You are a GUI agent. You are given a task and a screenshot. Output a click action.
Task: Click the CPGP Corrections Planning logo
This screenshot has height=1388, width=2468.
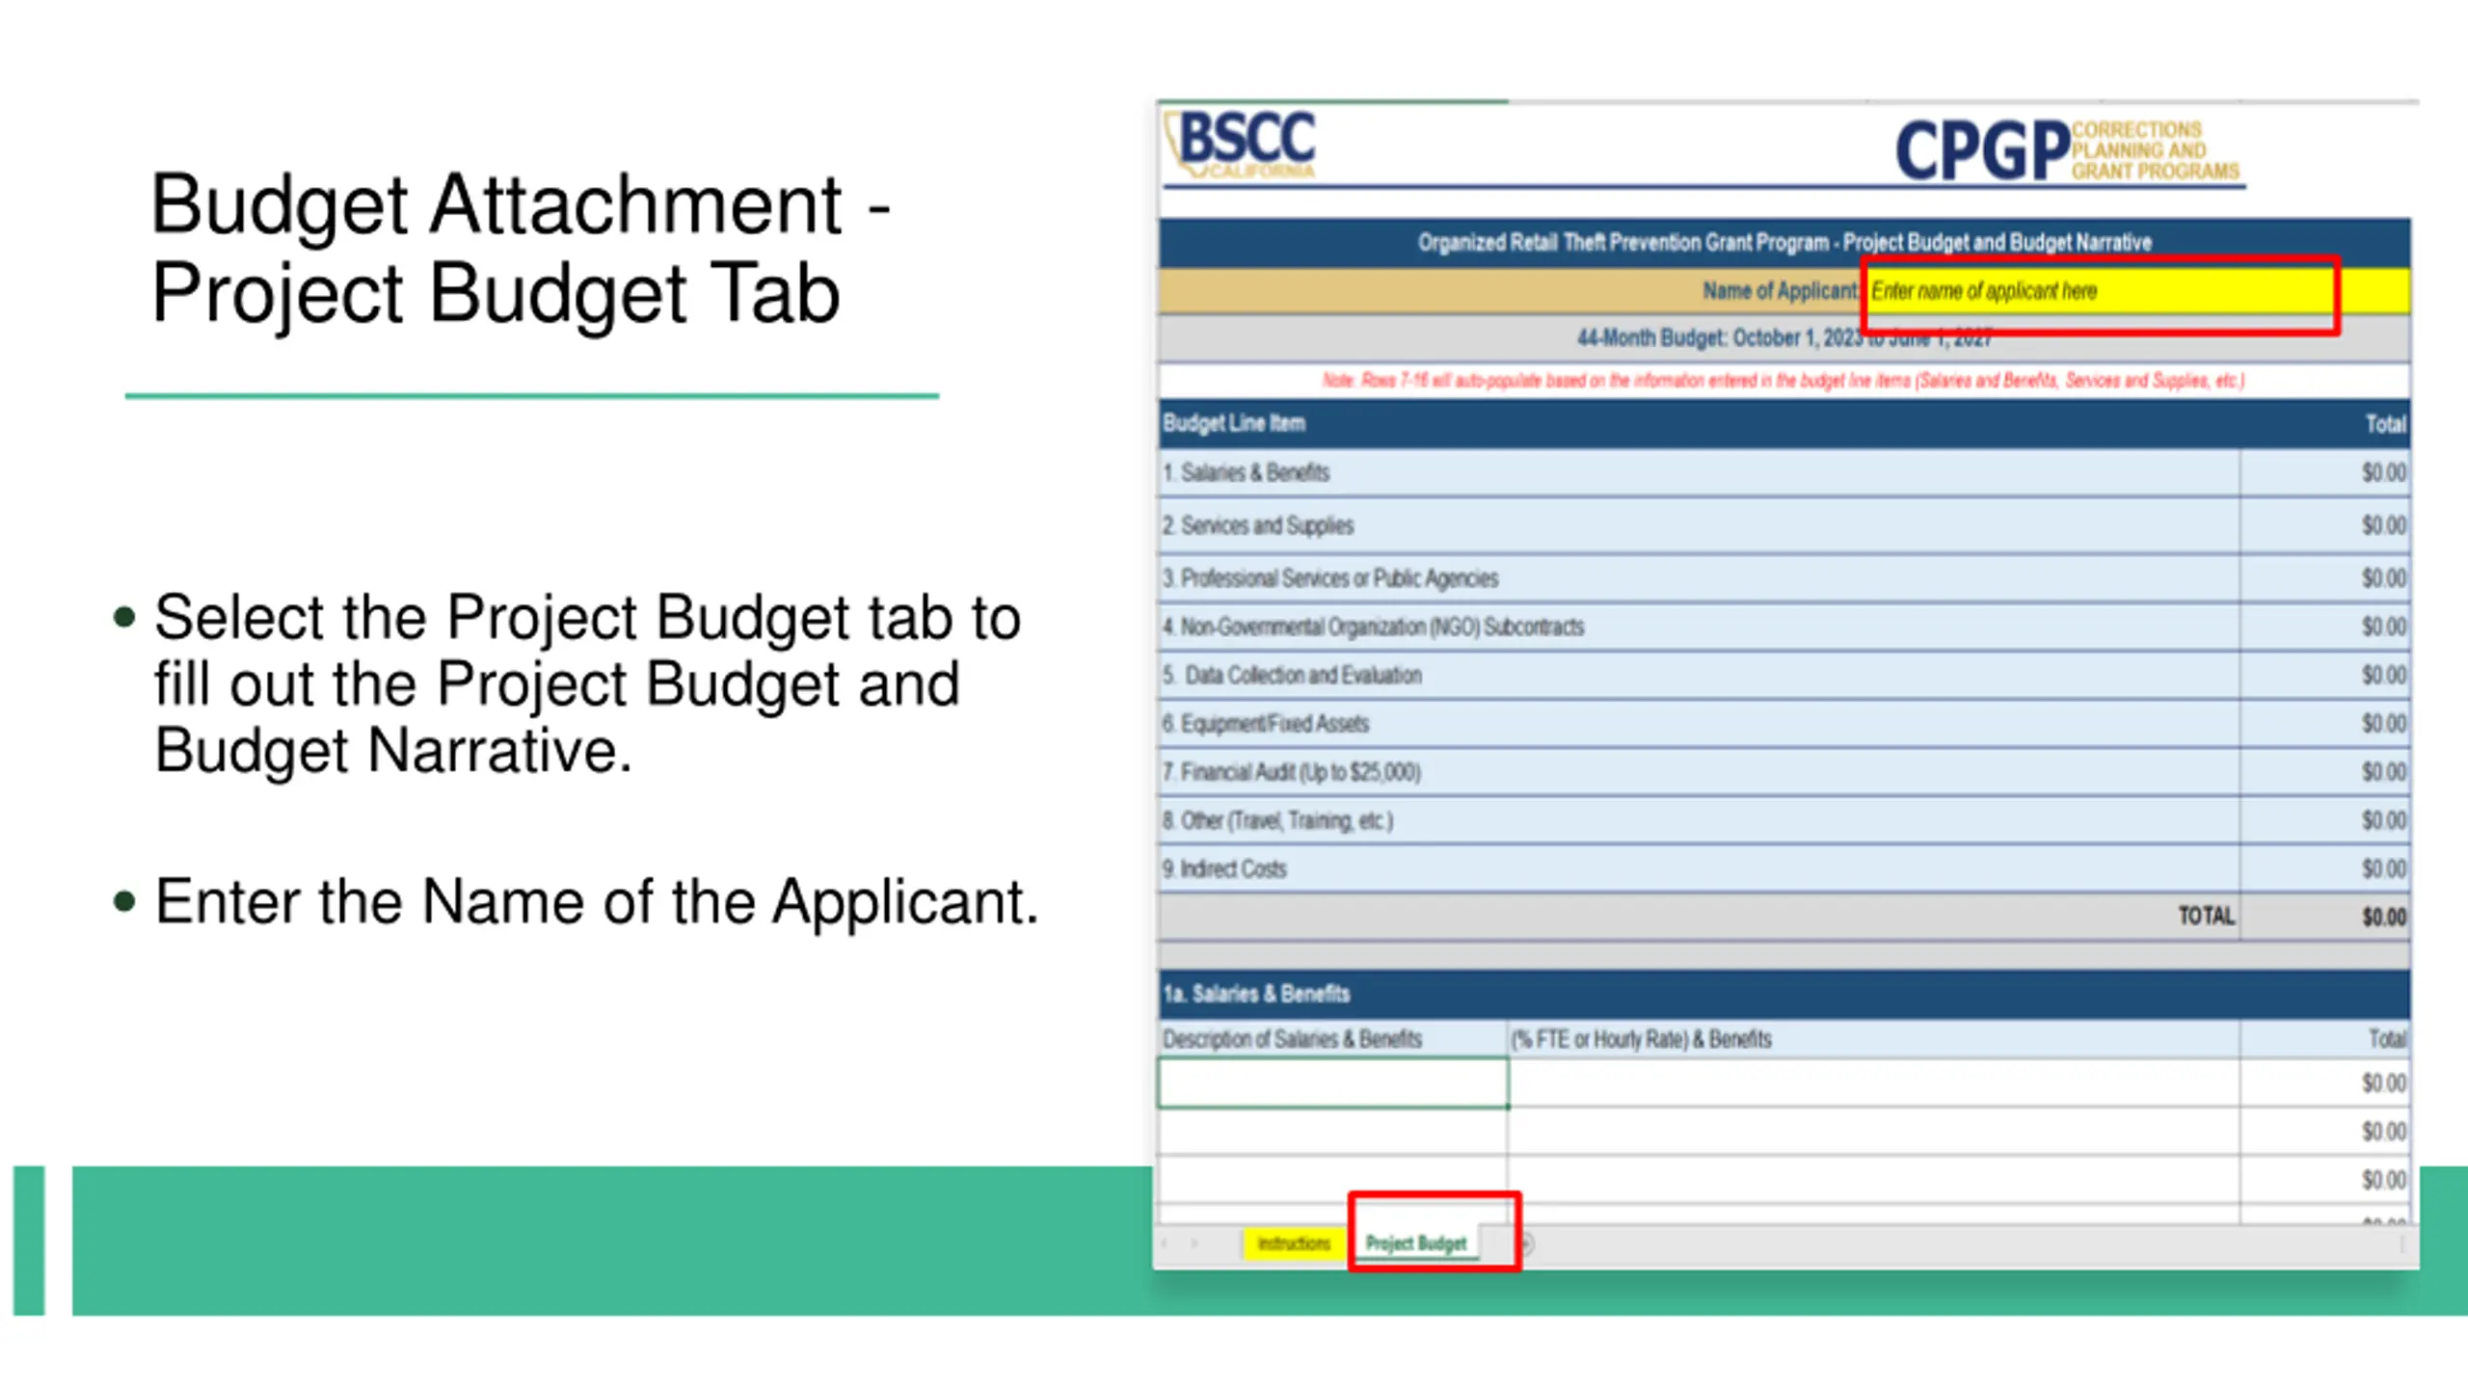click(2068, 150)
